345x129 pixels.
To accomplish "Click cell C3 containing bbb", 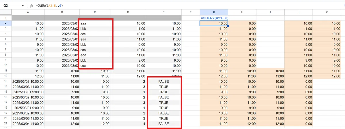I will [95, 29].
